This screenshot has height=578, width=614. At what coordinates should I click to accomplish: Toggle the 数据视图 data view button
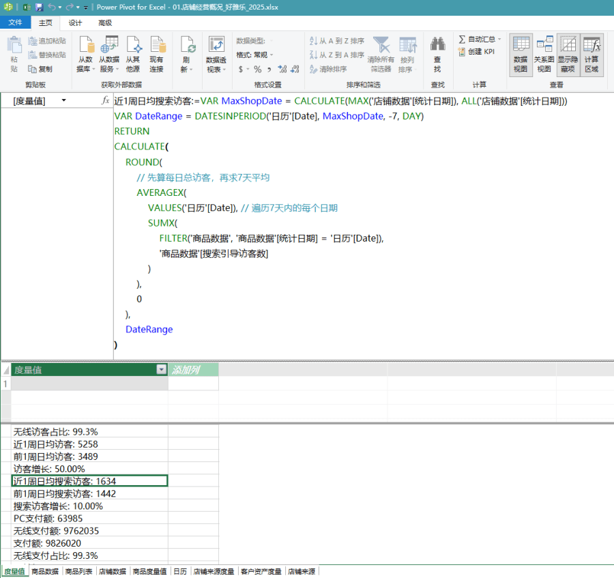pyautogui.click(x=521, y=54)
